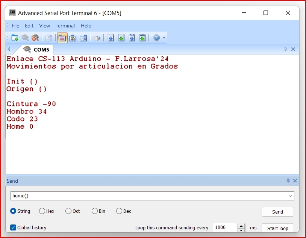Image resolution: width=306 pixels, height=238 pixels.
Task: Click the 'Init ()' terminal line
Action: (x=22, y=81)
